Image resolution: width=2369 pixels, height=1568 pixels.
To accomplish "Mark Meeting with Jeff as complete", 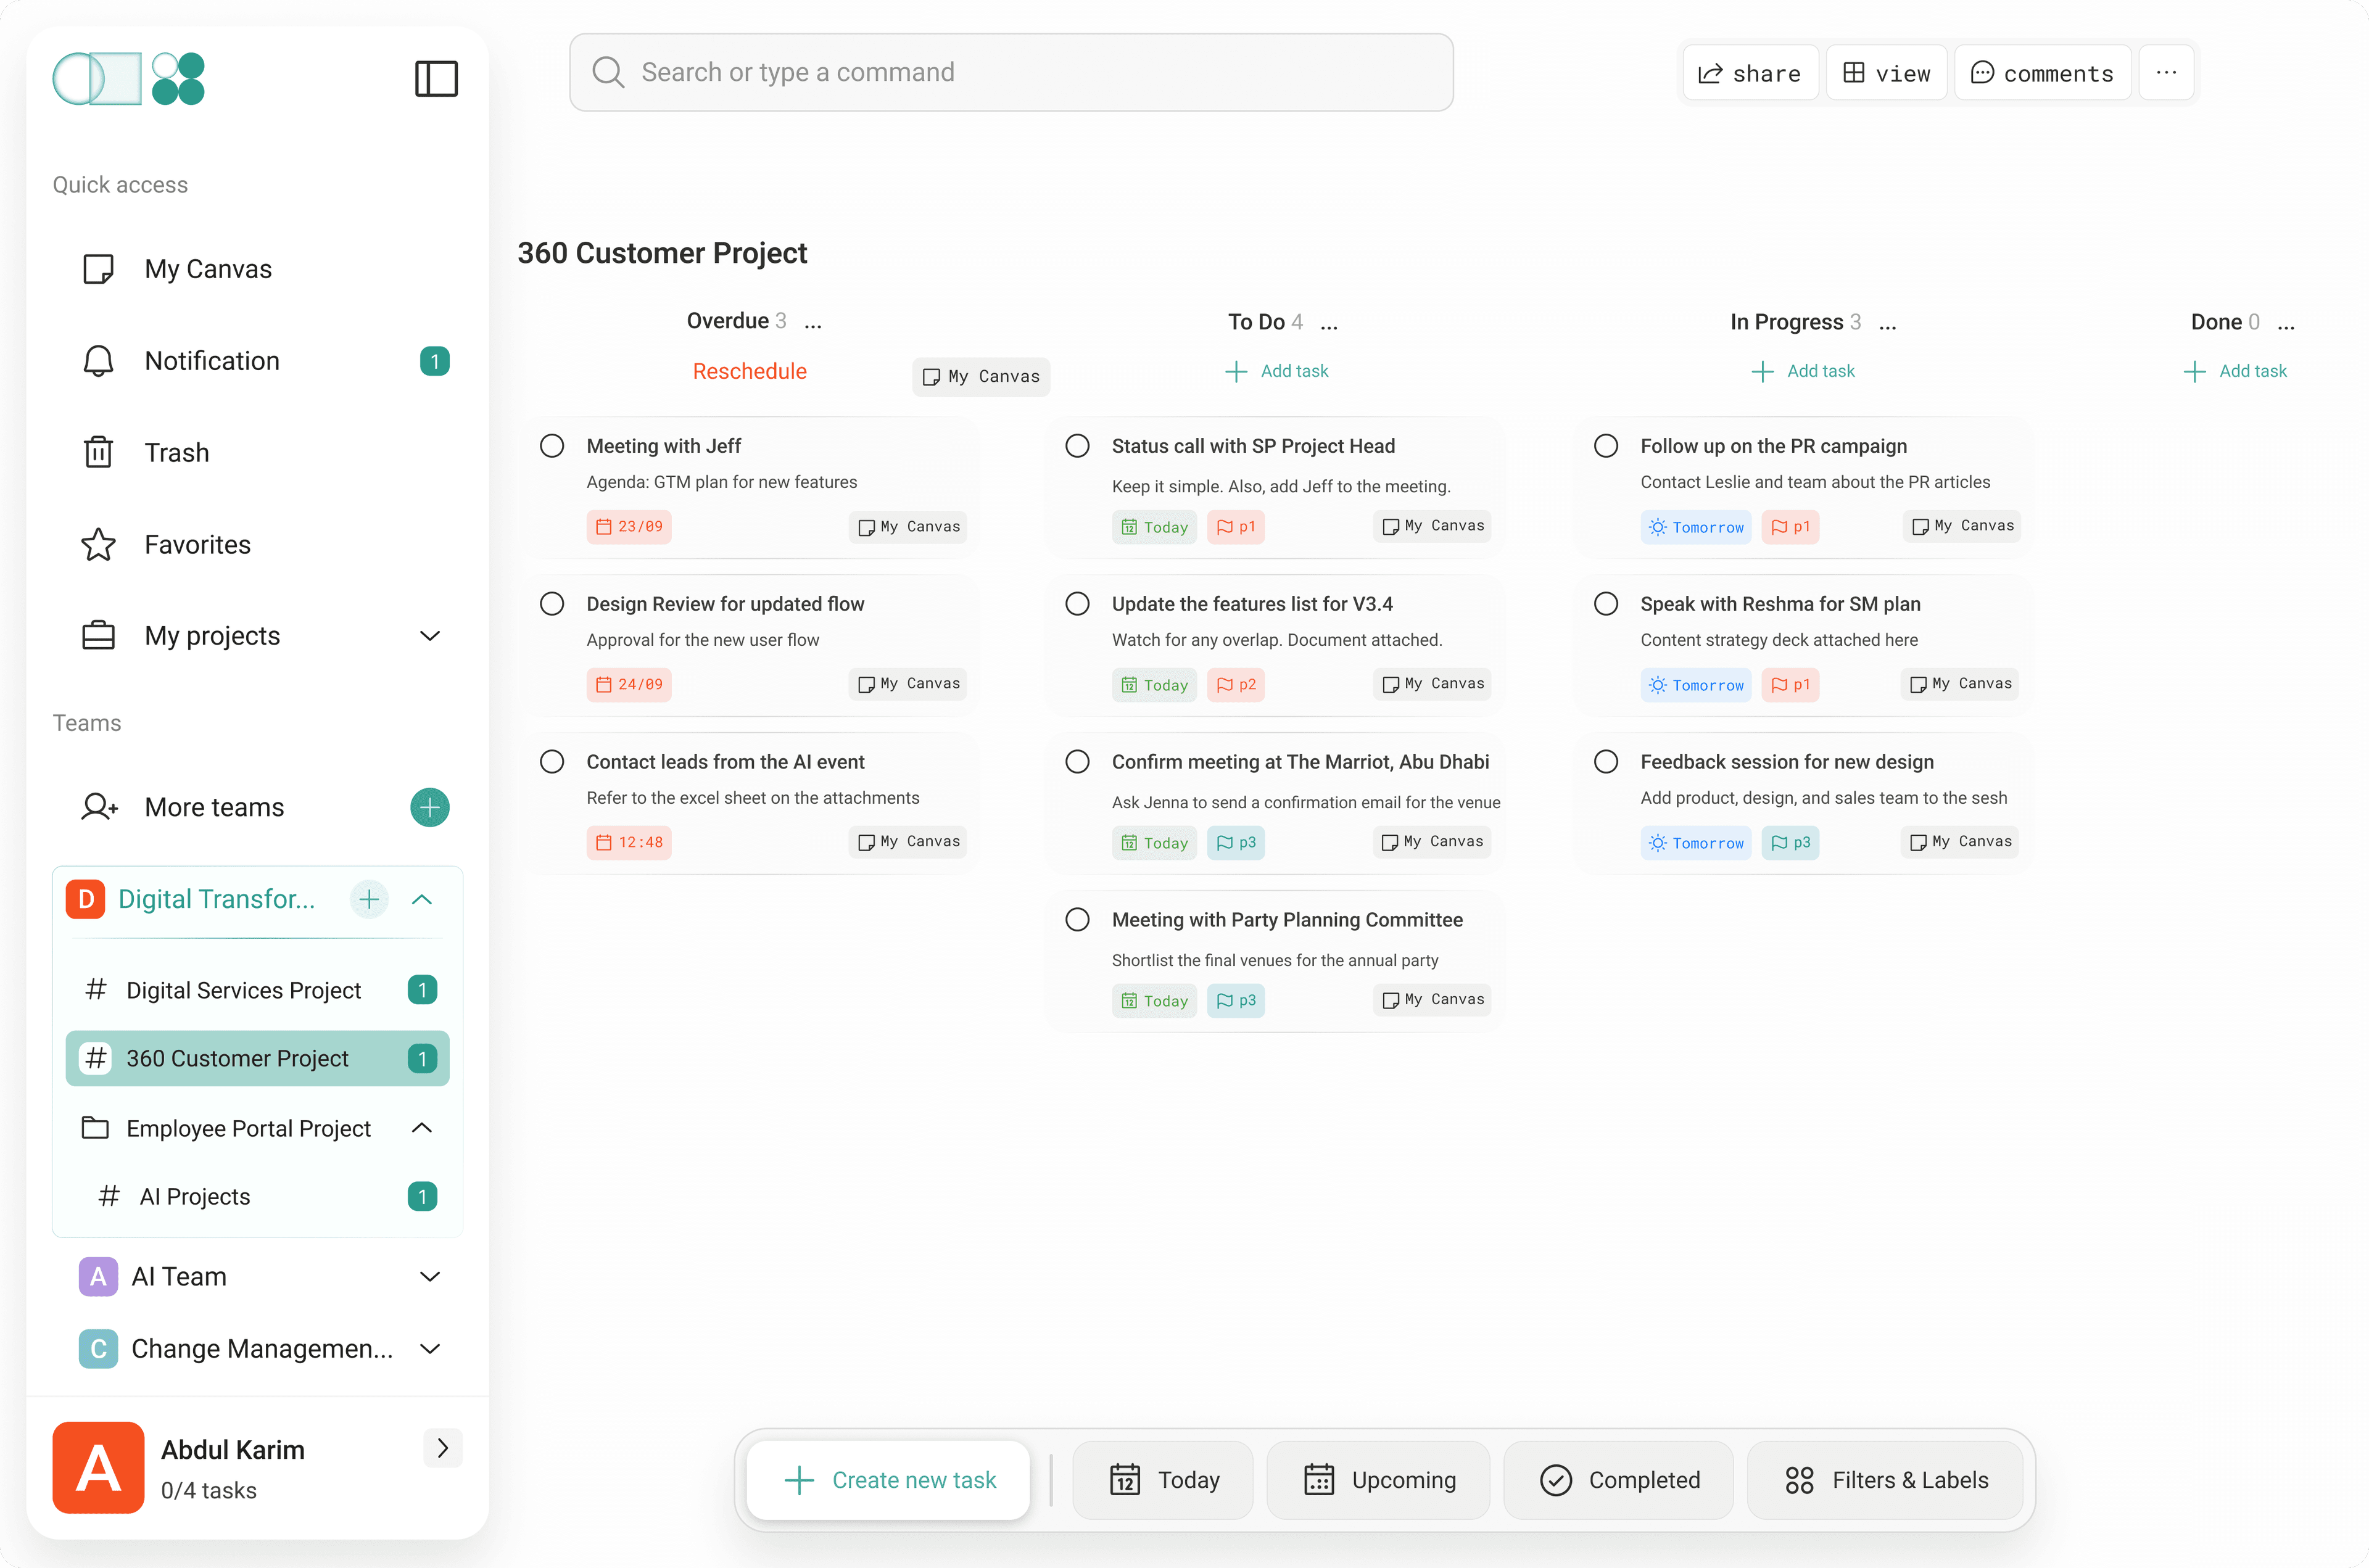I will [552, 446].
